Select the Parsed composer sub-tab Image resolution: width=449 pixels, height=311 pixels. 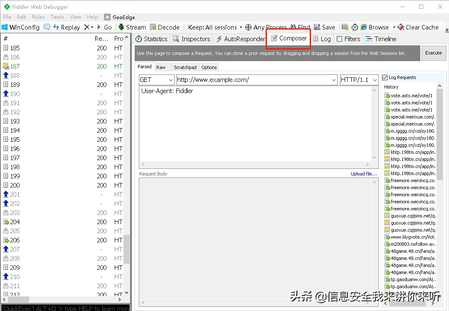click(145, 67)
